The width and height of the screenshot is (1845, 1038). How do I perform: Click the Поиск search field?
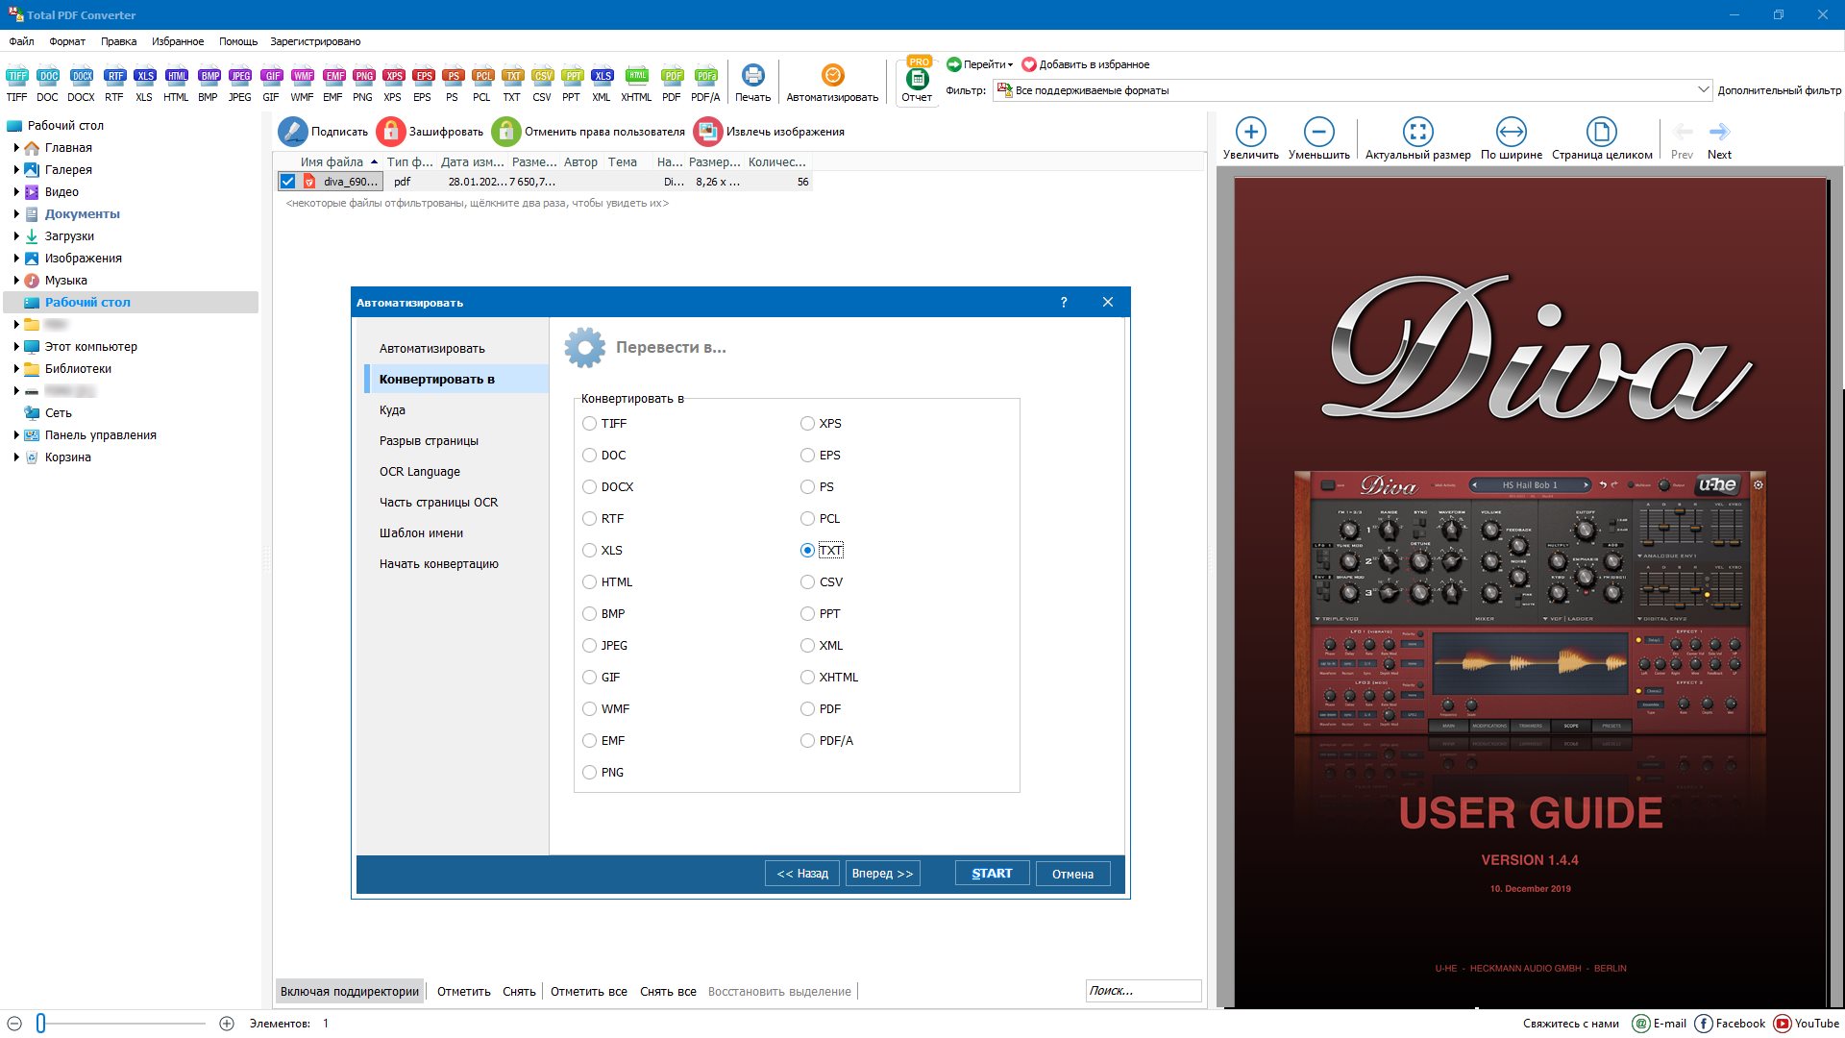pos(1142,991)
